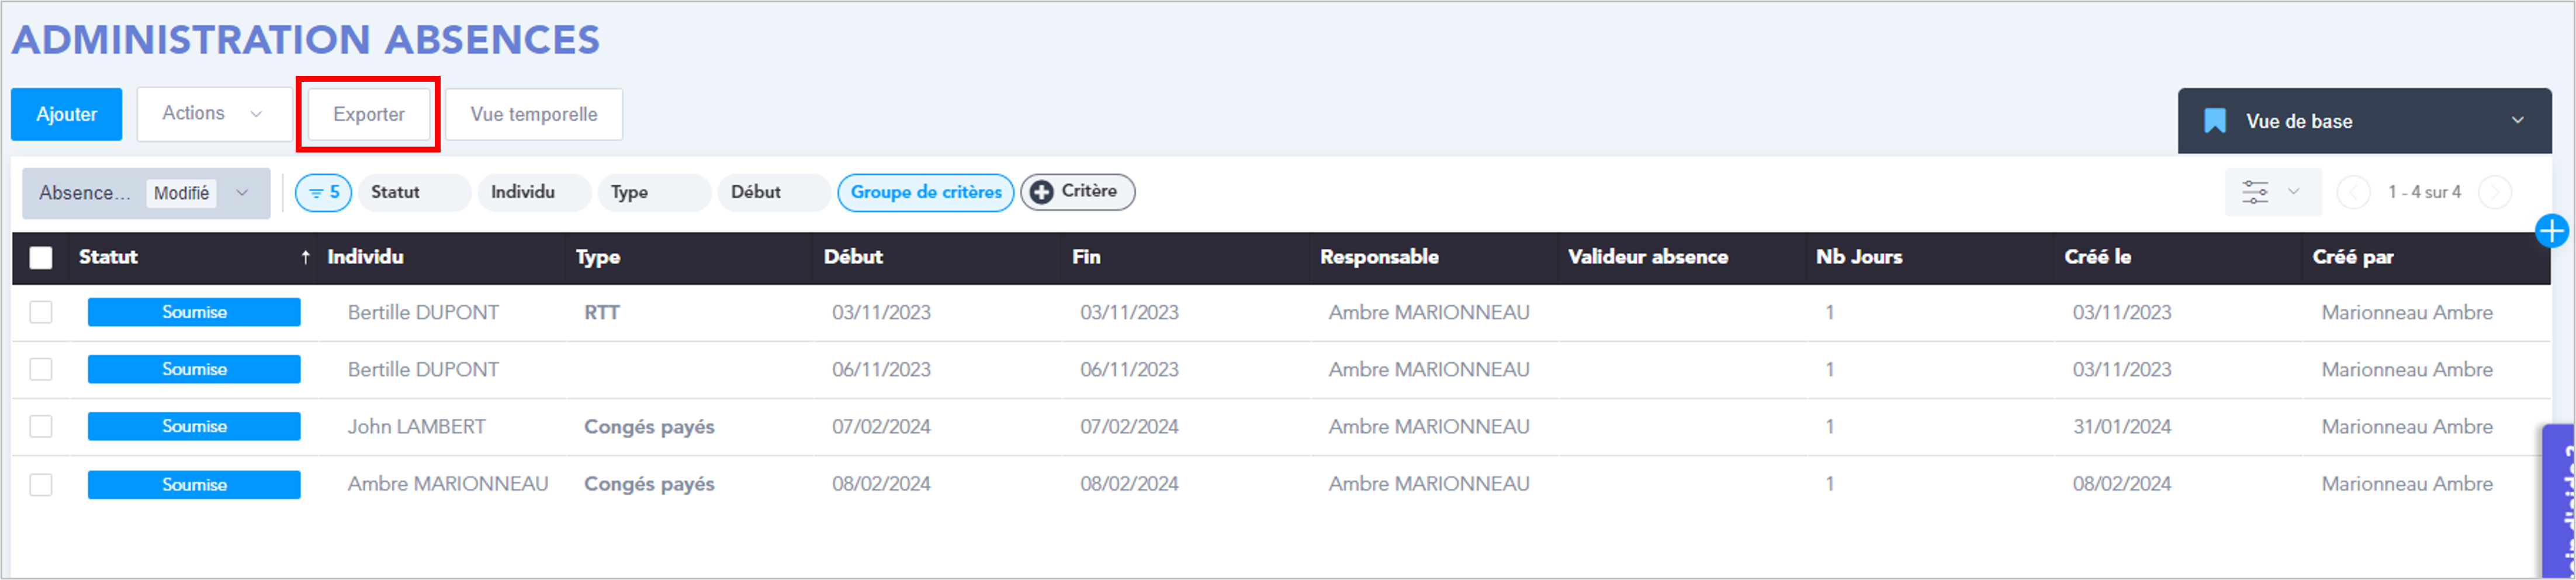Click the plus icon in Critère button
The height and width of the screenshot is (580, 2576).
(x=1041, y=192)
